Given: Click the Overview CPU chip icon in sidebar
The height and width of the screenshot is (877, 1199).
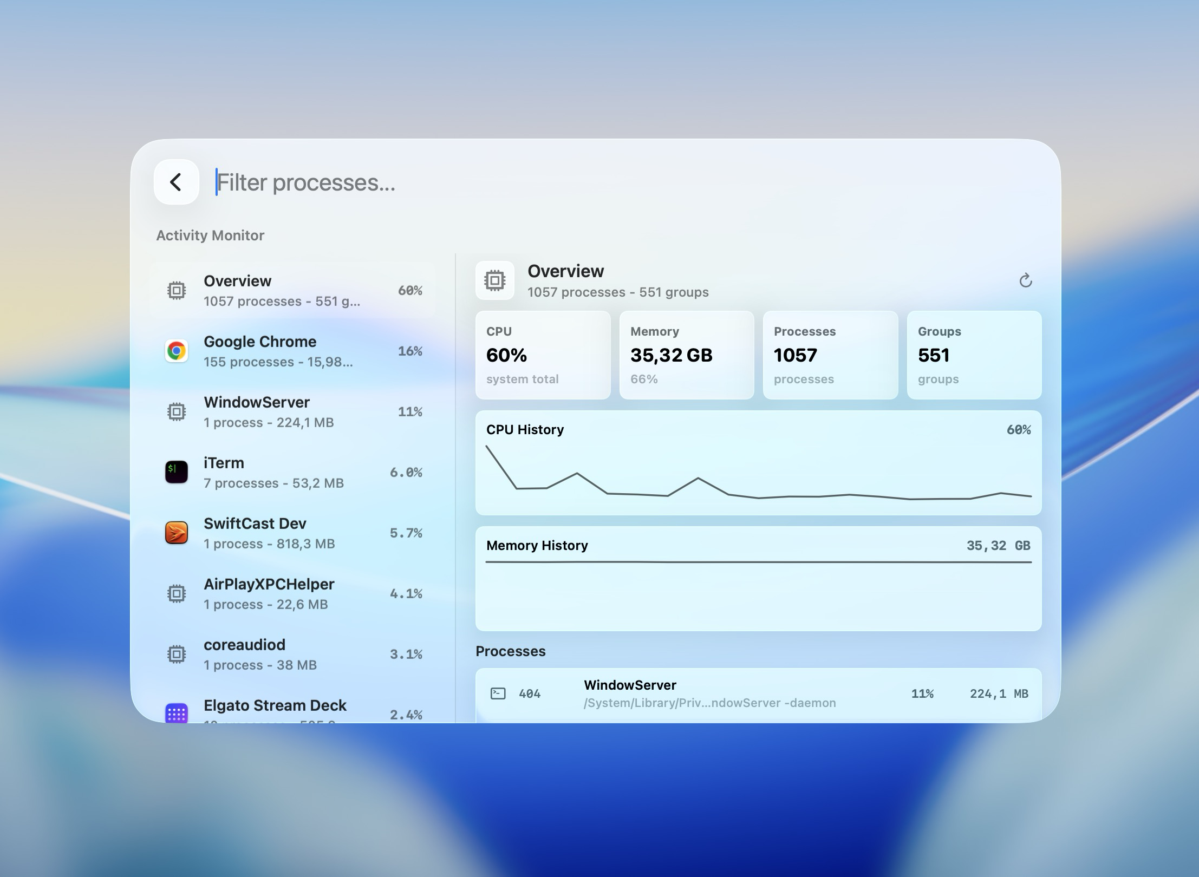Looking at the screenshot, I should point(176,291).
